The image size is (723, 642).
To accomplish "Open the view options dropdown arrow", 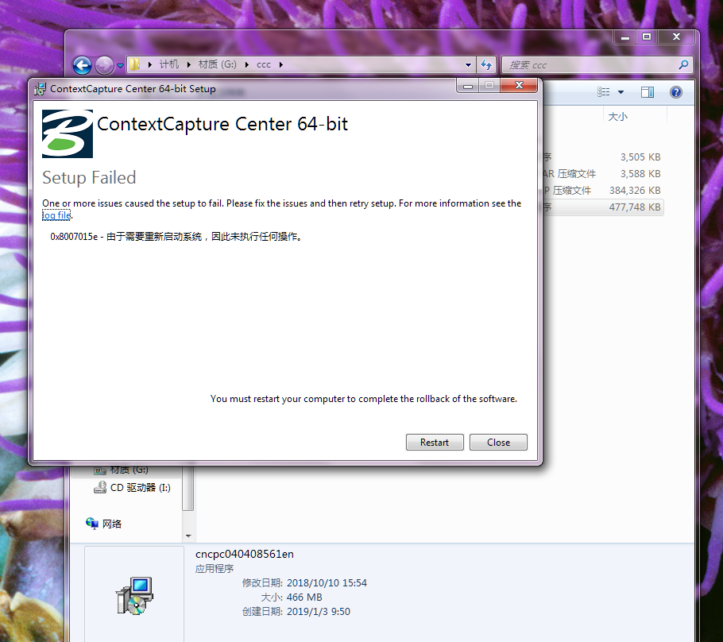I will (621, 92).
